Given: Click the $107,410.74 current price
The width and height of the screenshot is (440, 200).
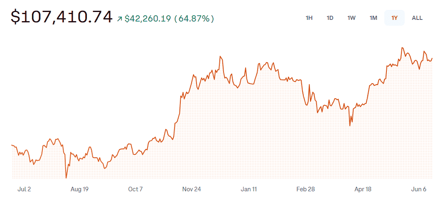Looking at the screenshot, I should (61, 17).
